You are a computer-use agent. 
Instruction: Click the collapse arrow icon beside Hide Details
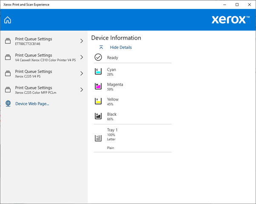[101, 47]
